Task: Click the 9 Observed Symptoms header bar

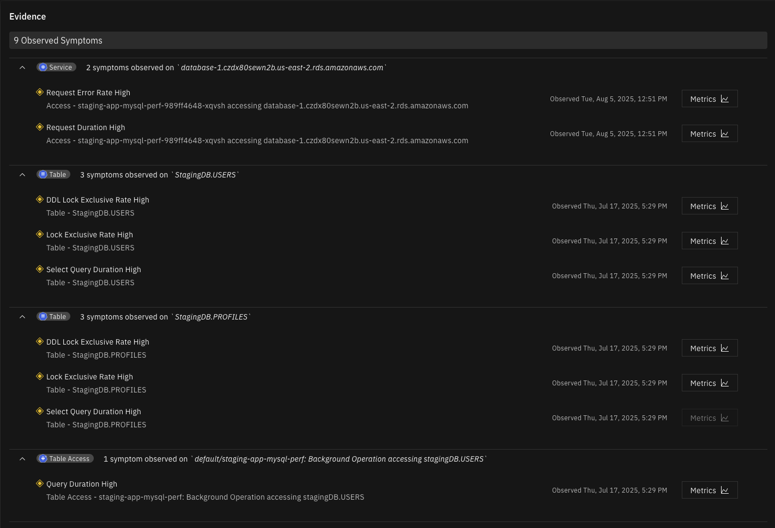Action: coord(388,40)
